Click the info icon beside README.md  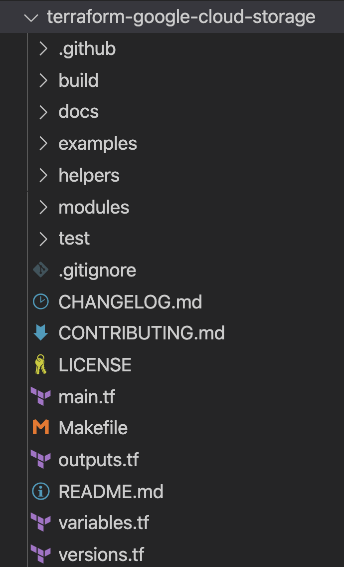coord(40,492)
